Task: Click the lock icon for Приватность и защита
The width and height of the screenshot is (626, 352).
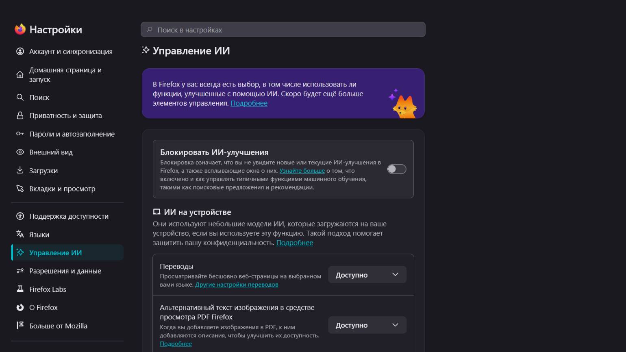Action: tap(20, 115)
